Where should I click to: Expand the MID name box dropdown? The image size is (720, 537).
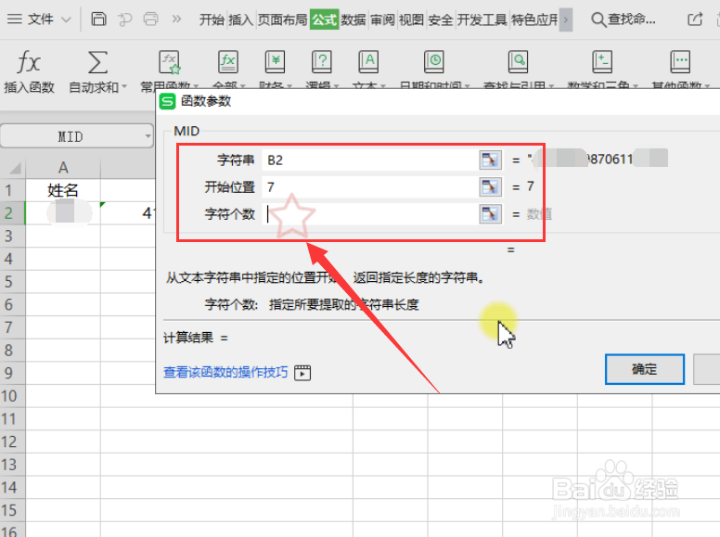tap(148, 136)
